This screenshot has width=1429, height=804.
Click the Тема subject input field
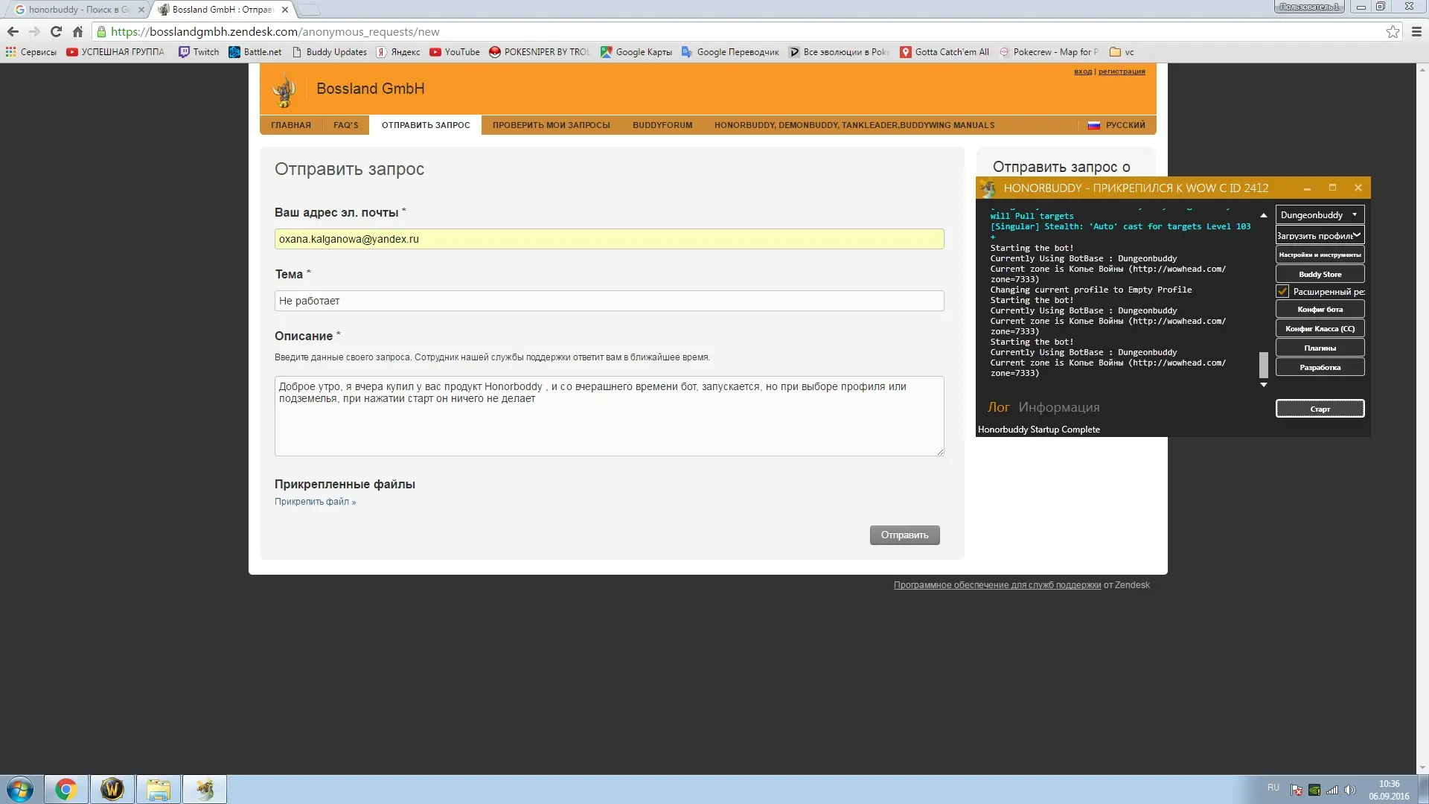[609, 301]
